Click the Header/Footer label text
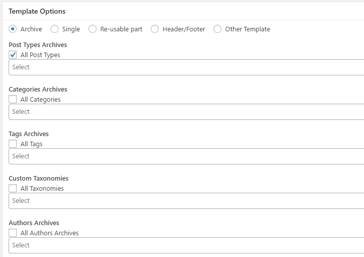The height and width of the screenshot is (257, 364). pos(184,29)
